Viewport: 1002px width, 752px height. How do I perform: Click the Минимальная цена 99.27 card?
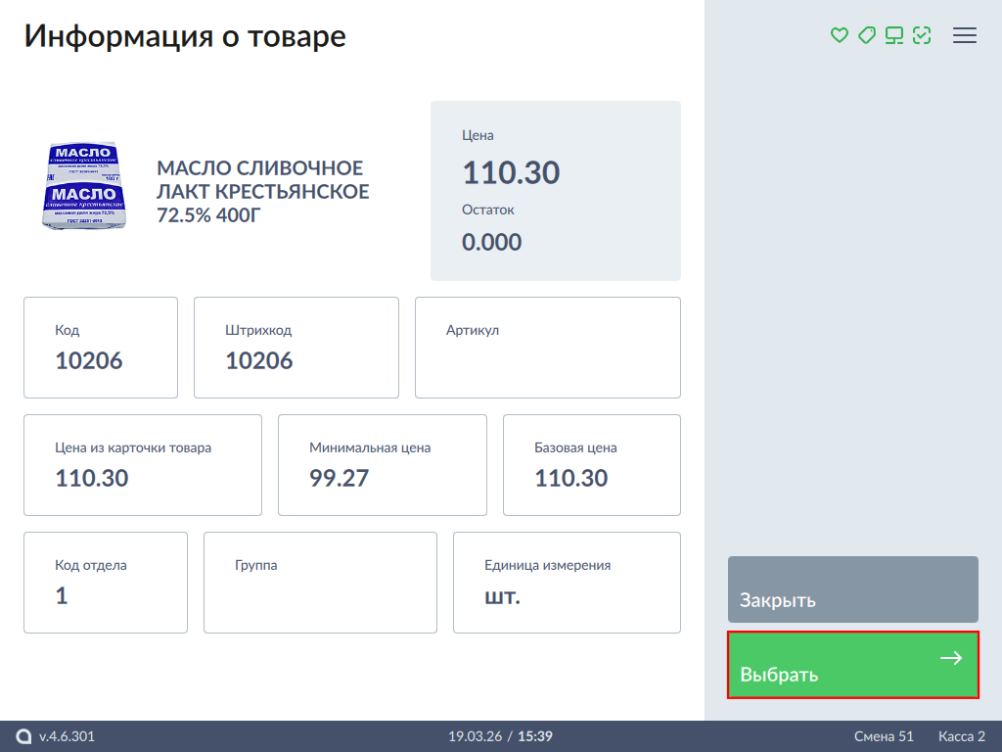click(383, 465)
